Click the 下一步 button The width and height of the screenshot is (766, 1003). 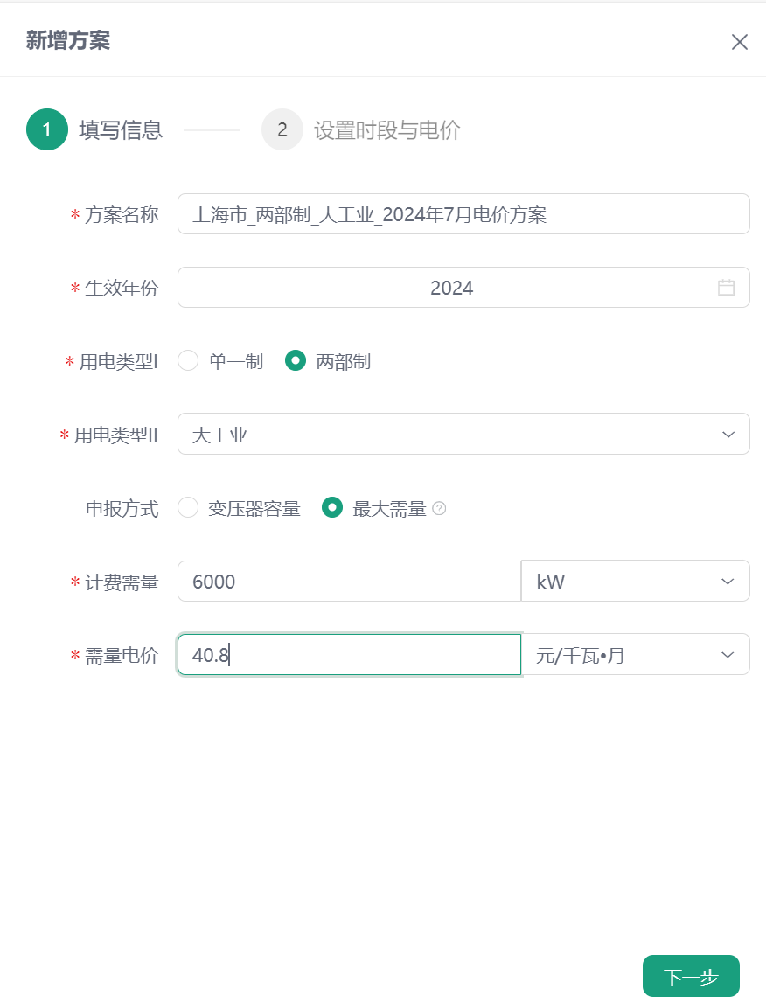click(691, 977)
